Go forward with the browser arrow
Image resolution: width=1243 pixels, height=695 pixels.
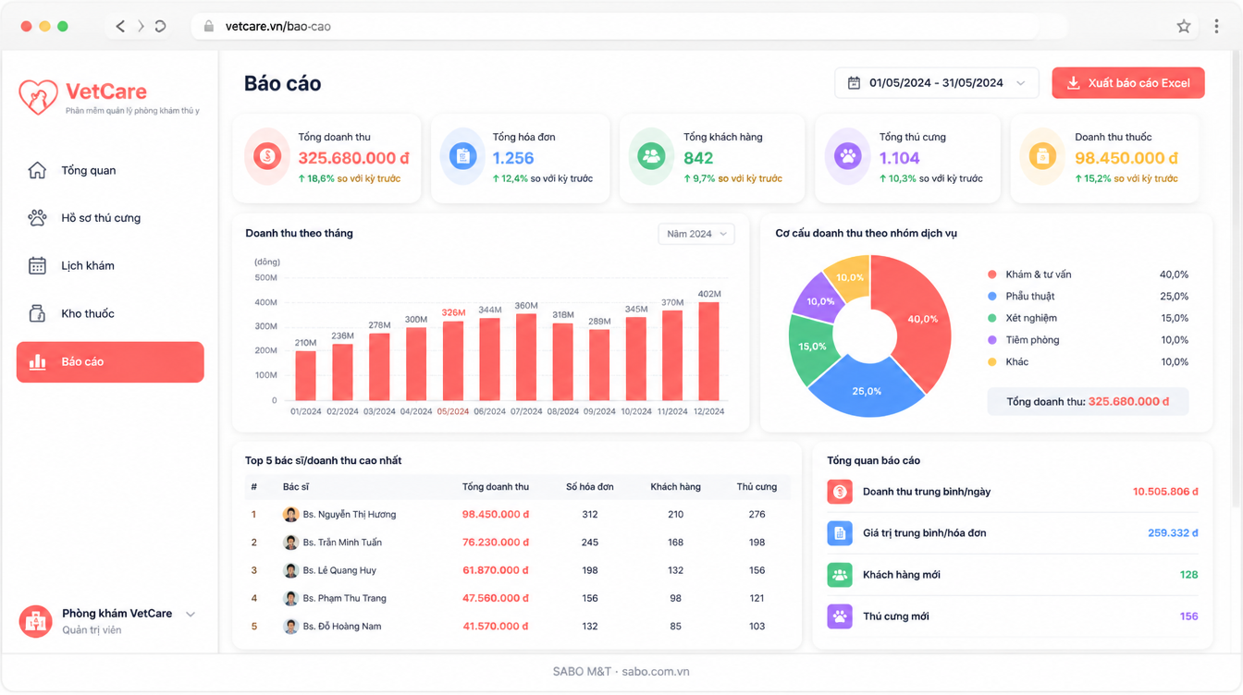pos(141,27)
